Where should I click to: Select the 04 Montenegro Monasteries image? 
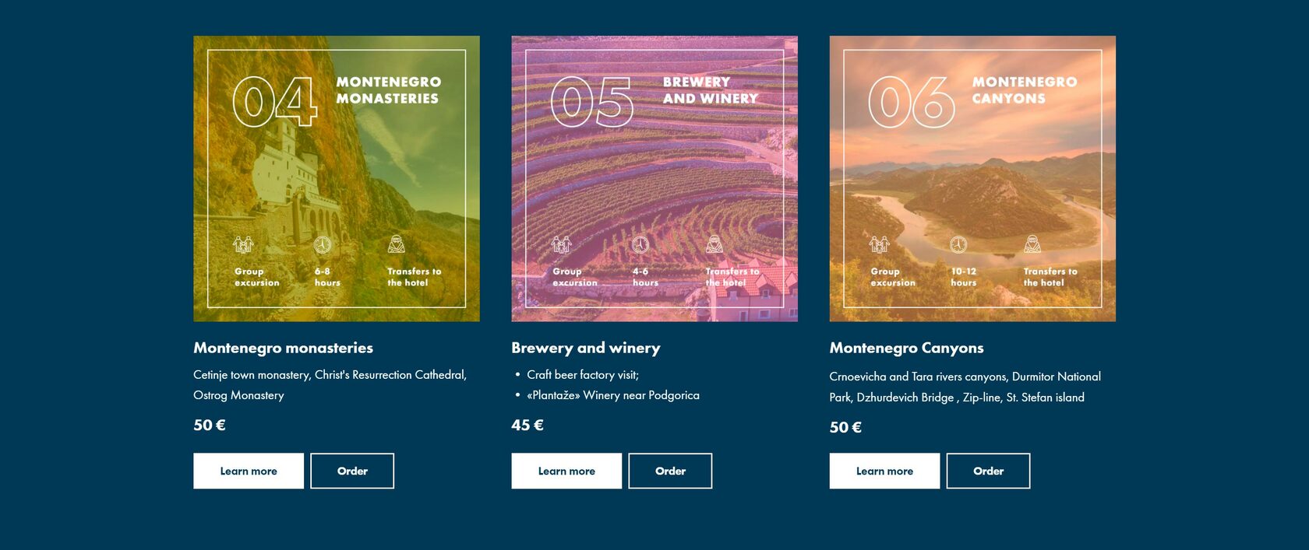pos(337,178)
